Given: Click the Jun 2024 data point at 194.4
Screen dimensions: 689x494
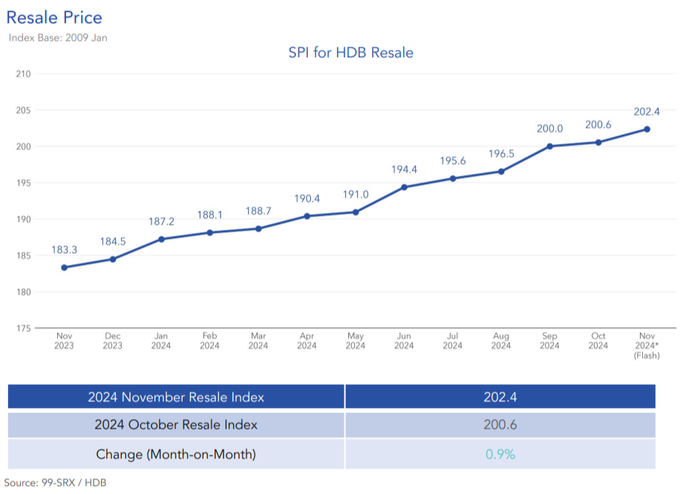Looking at the screenshot, I should tap(404, 186).
